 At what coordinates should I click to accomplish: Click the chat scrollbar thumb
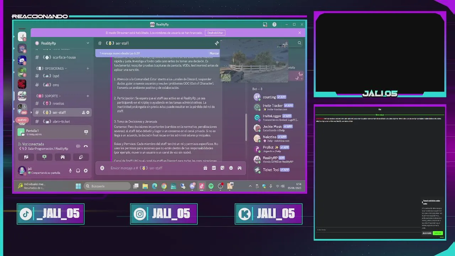click(246, 127)
